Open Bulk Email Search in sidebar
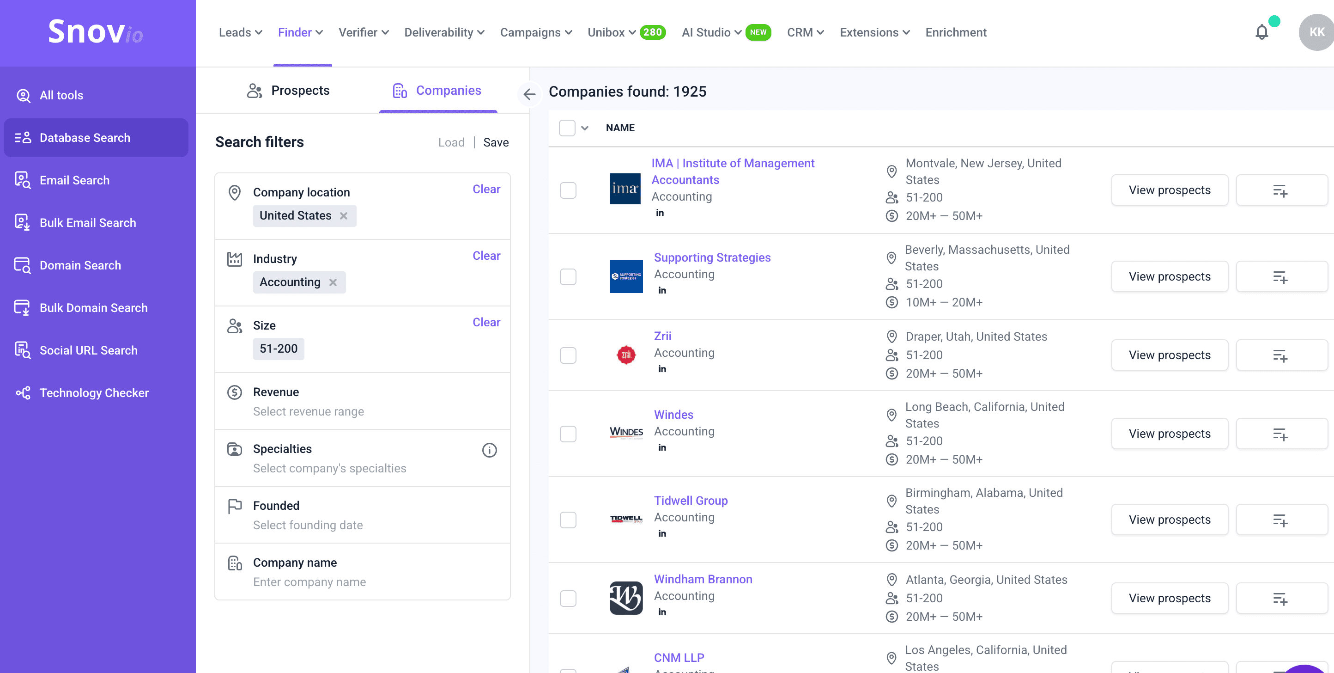 point(96,223)
